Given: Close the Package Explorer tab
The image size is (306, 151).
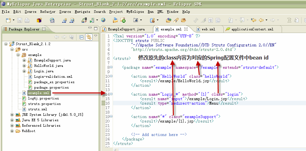Looking at the screenshot, I should [44, 29].
